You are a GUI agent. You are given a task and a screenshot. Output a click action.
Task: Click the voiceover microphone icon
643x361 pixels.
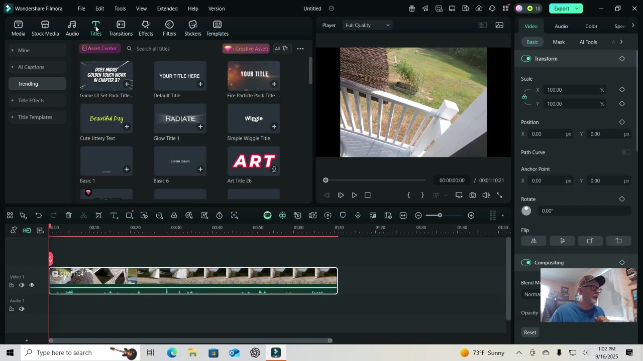click(x=358, y=215)
